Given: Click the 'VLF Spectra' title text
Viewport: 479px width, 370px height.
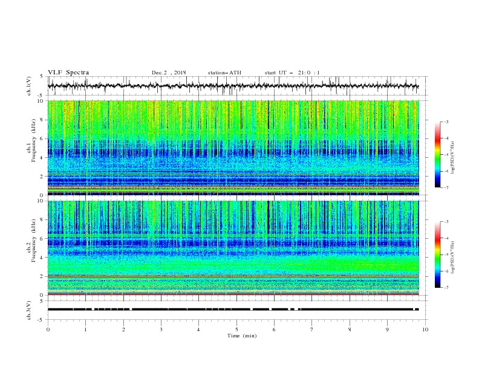Looking at the screenshot, I should coord(68,73).
